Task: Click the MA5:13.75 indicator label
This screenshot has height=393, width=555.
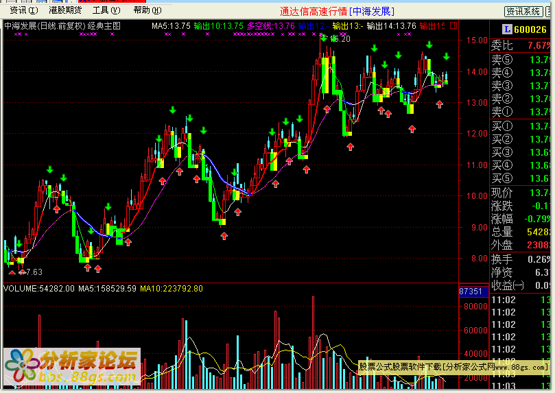Action: 171,26
